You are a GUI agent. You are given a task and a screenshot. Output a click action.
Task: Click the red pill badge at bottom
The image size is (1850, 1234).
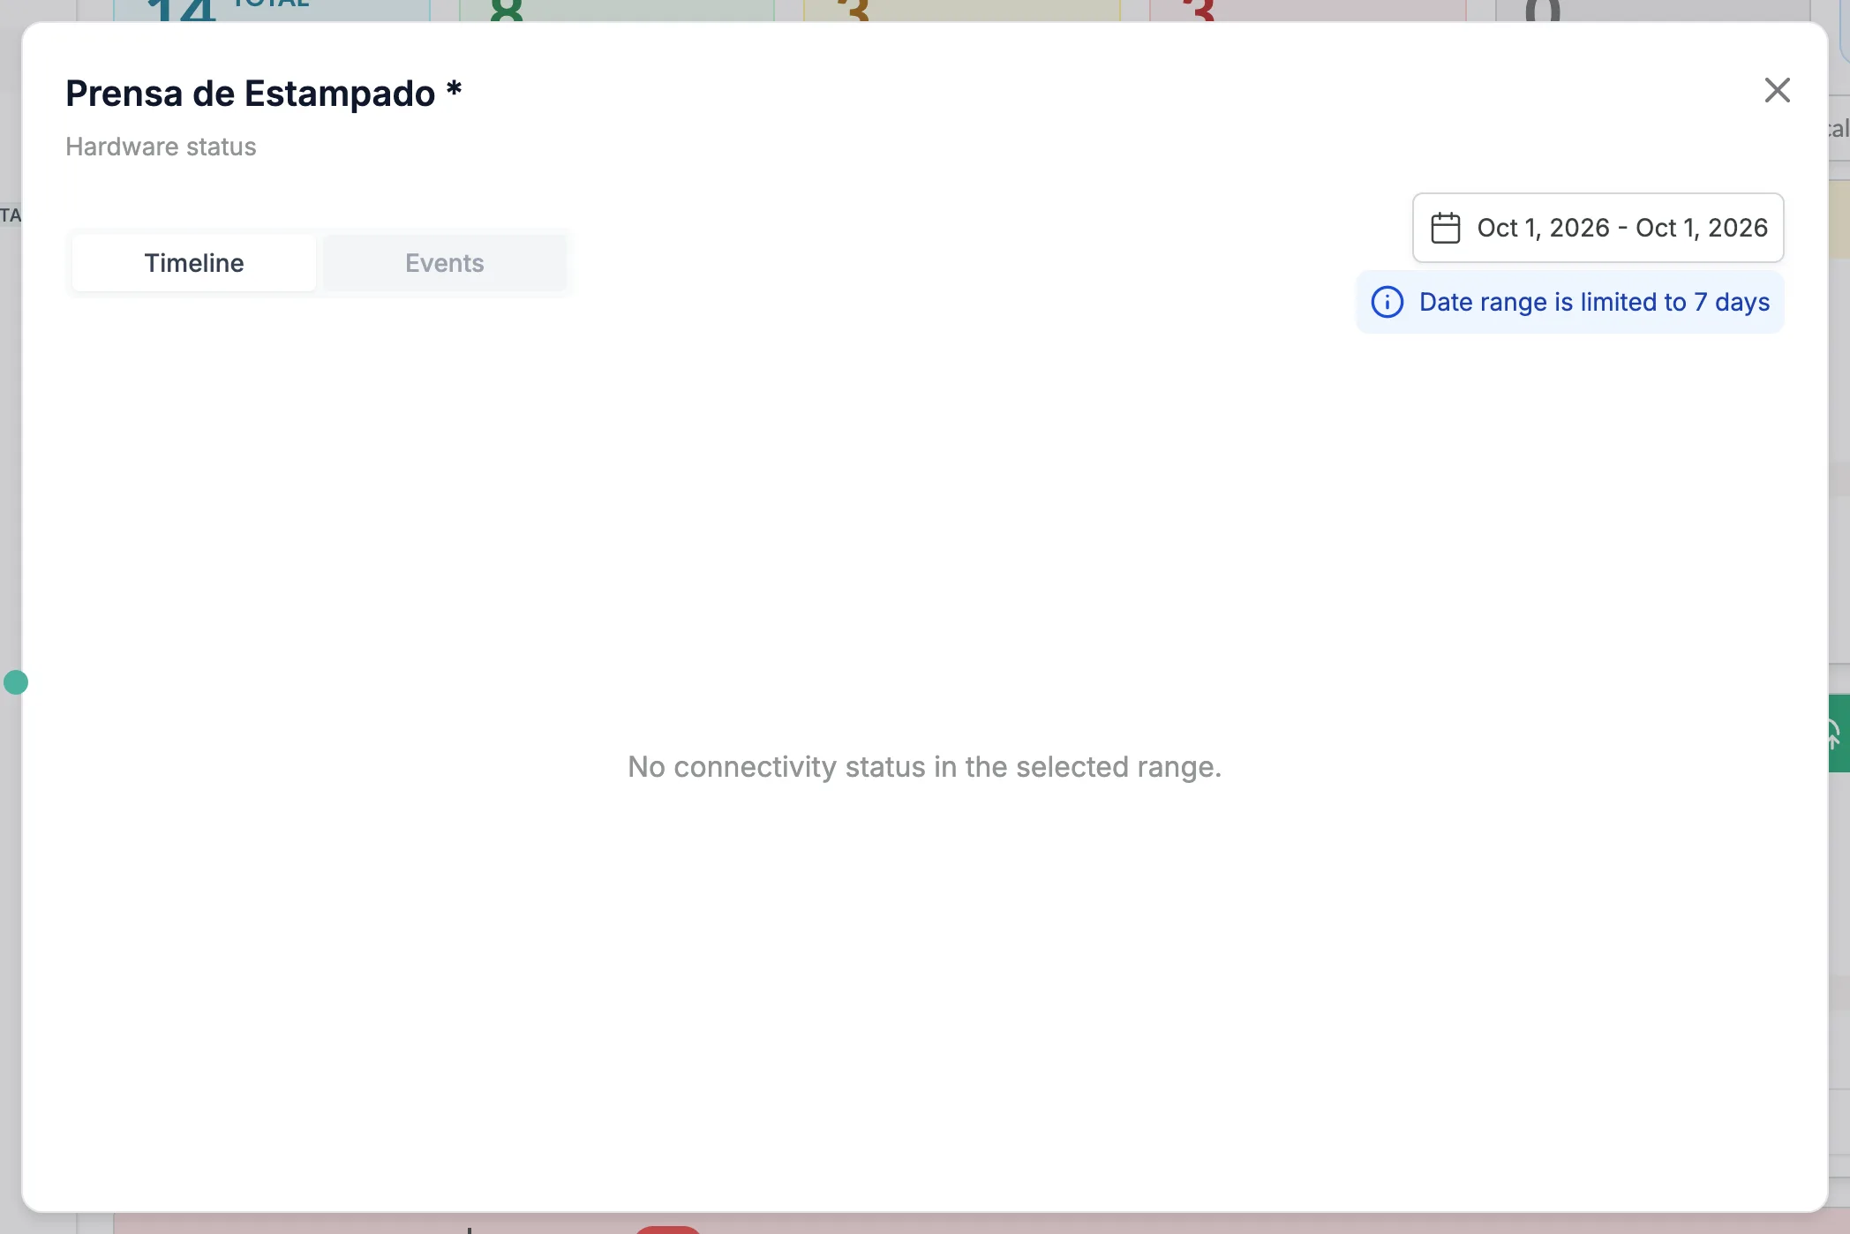click(668, 1229)
